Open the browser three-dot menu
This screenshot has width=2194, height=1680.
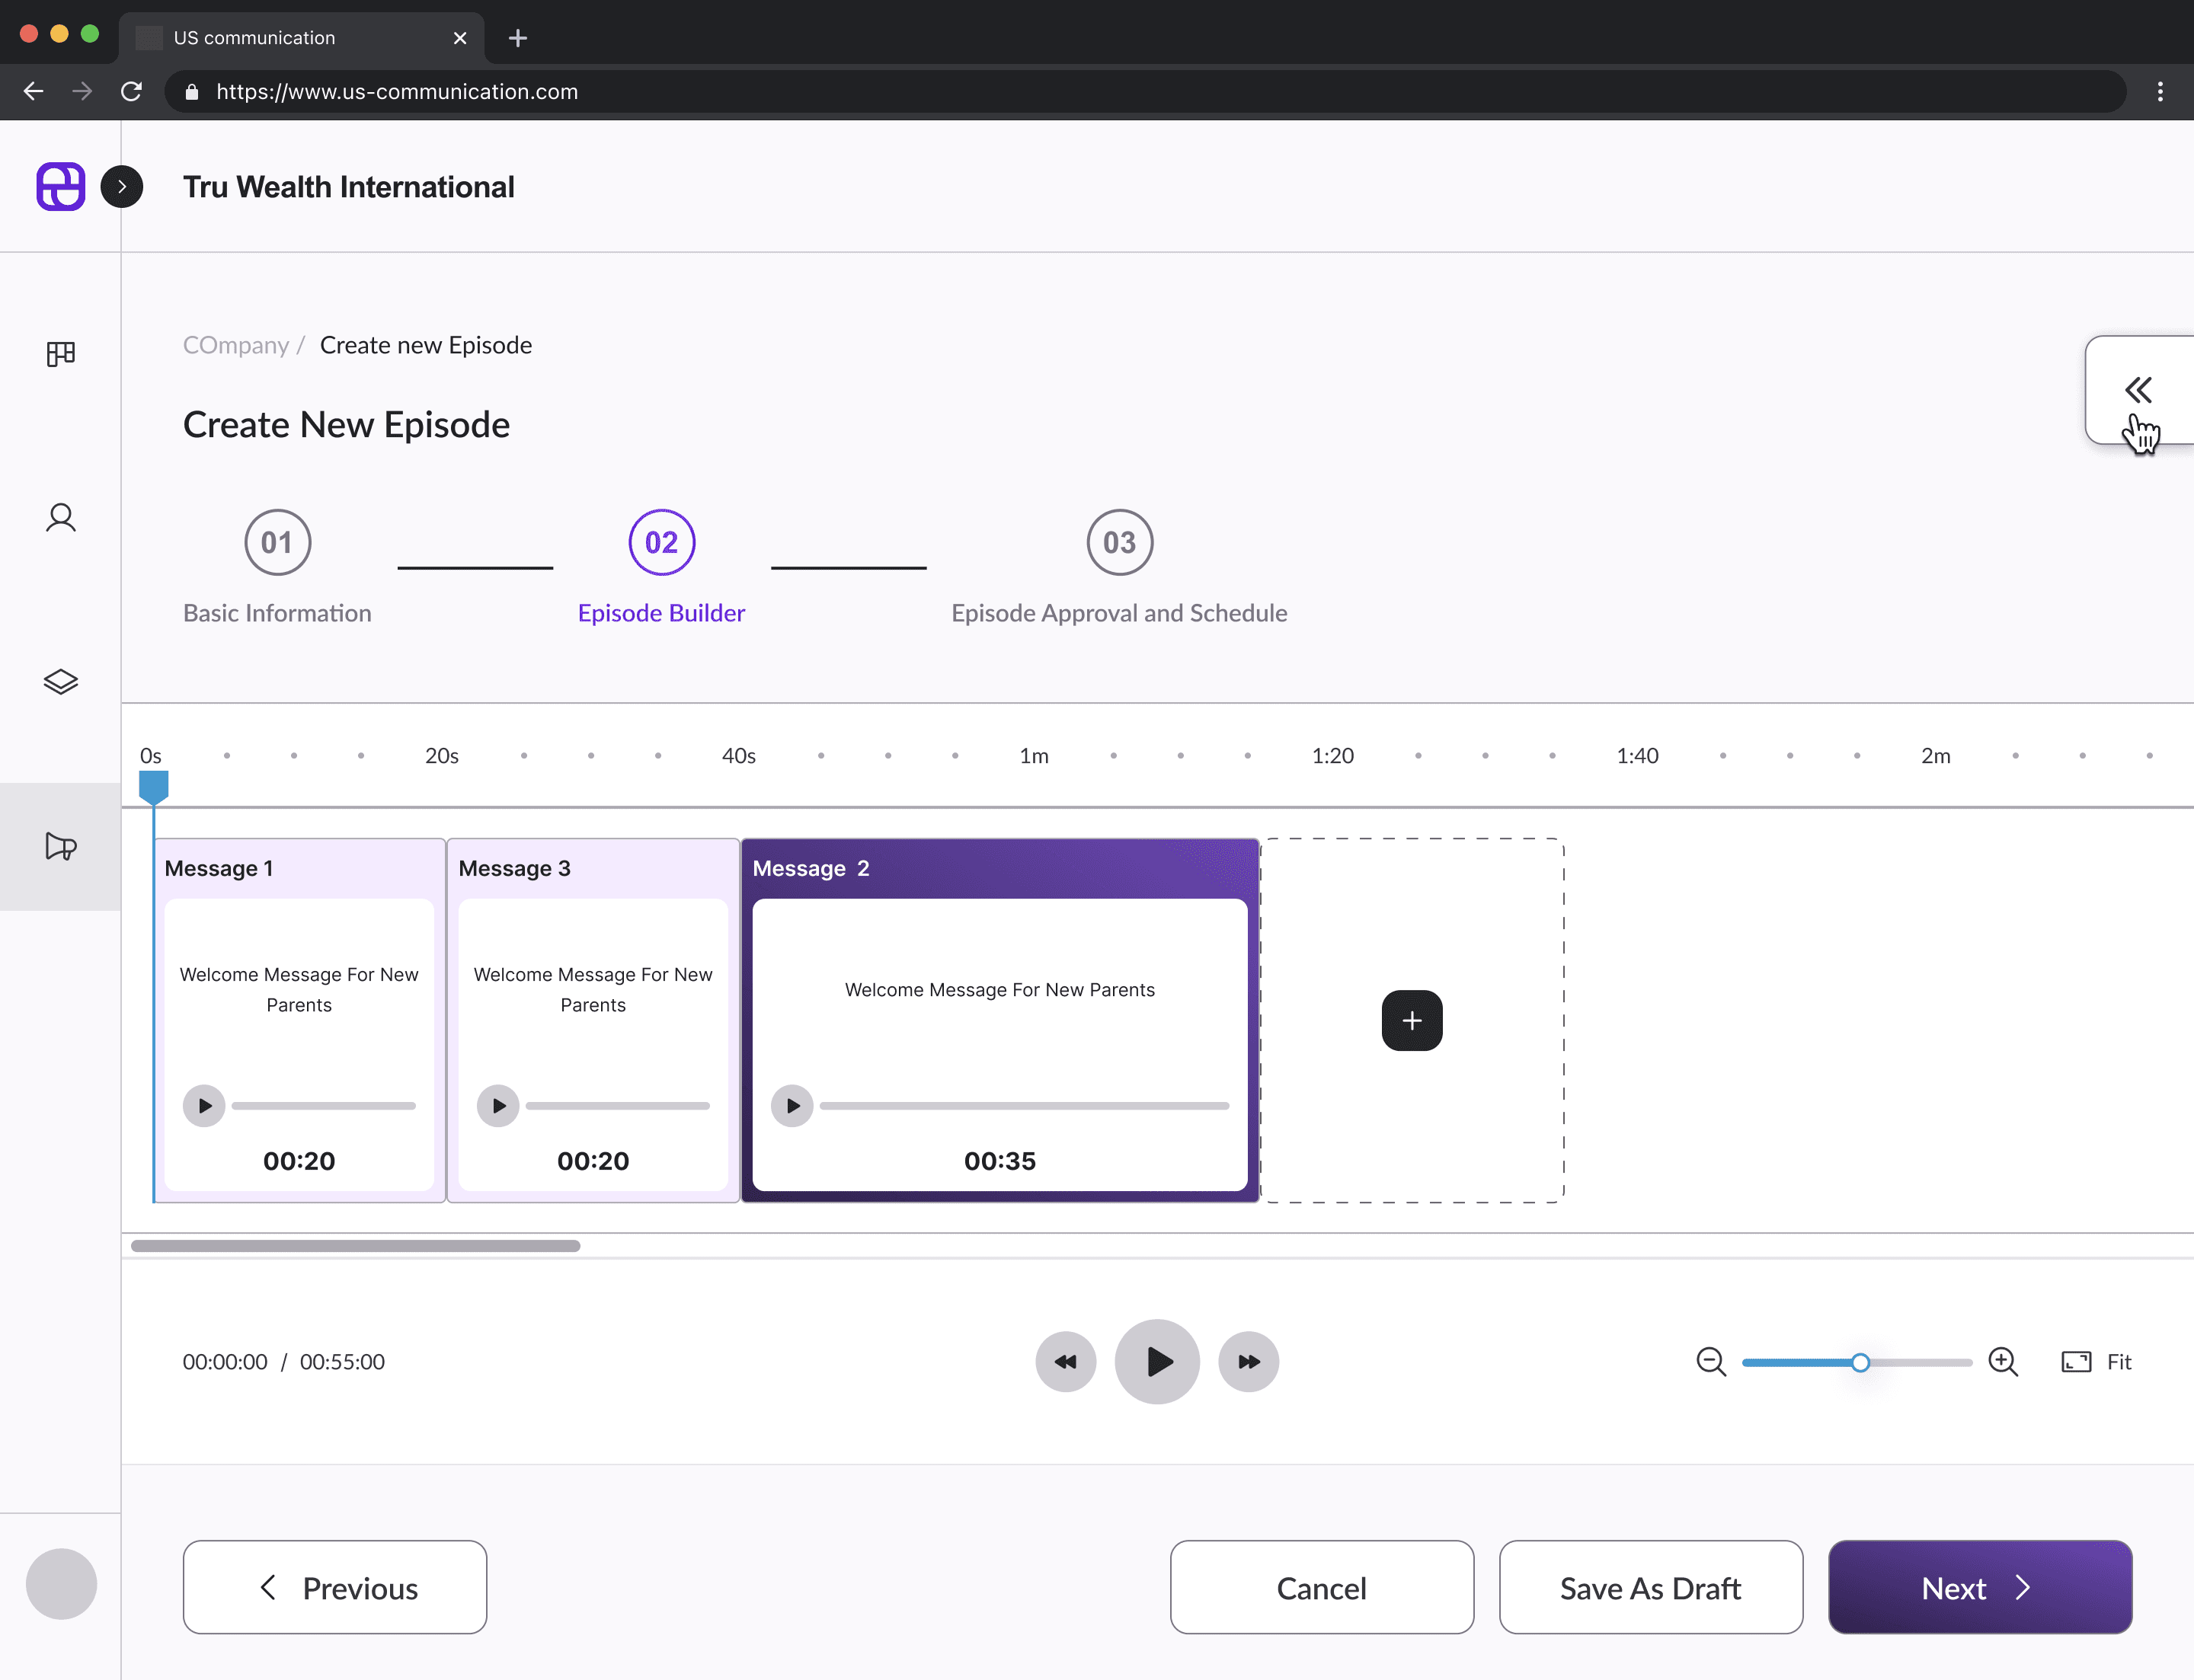(2160, 91)
